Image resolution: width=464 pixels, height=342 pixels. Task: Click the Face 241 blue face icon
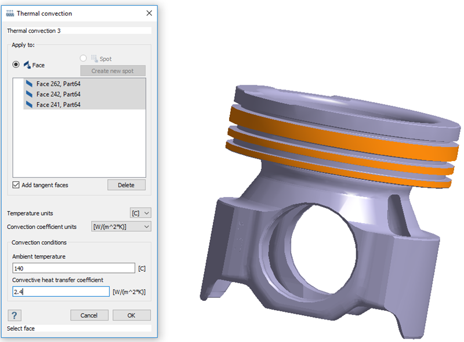[29, 104]
